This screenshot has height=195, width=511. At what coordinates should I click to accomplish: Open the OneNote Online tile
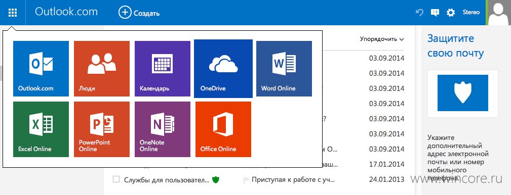(x=162, y=129)
